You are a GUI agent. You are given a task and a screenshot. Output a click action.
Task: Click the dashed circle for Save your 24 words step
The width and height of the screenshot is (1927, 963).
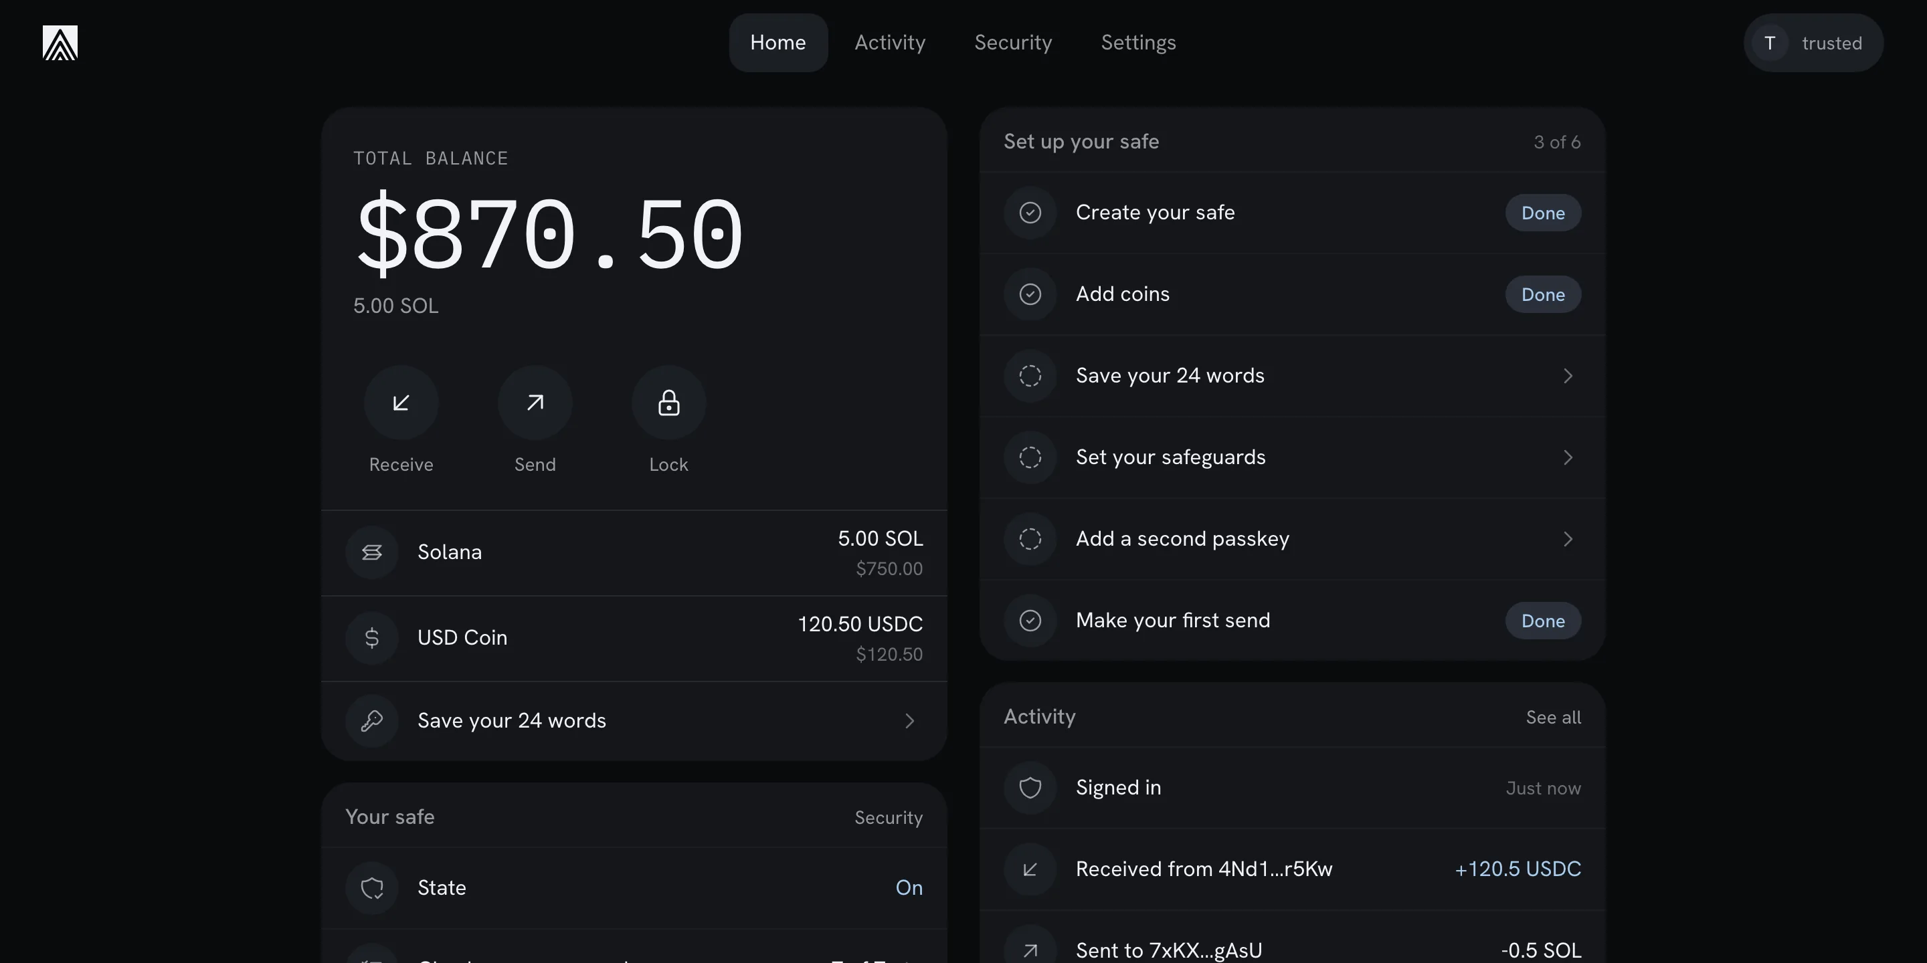(x=1030, y=375)
